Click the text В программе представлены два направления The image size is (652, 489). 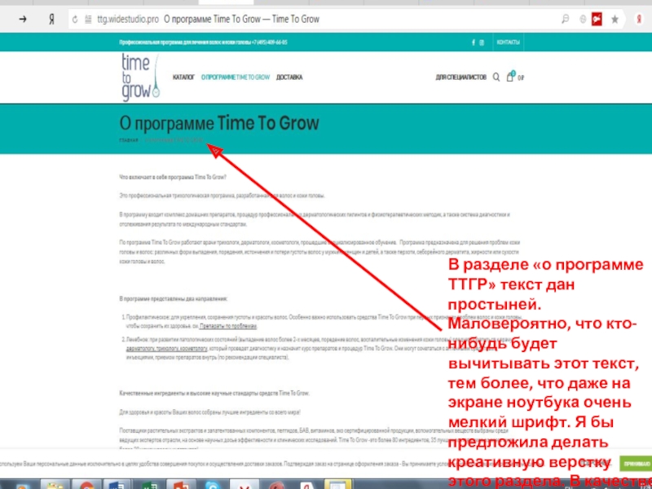(174, 299)
